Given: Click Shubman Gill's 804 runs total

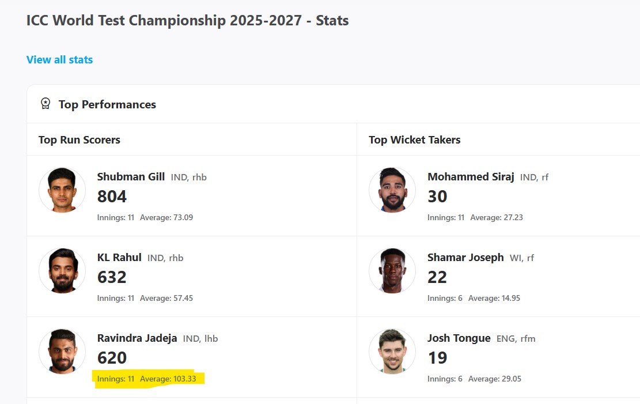Looking at the screenshot, I should [x=112, y=197].
